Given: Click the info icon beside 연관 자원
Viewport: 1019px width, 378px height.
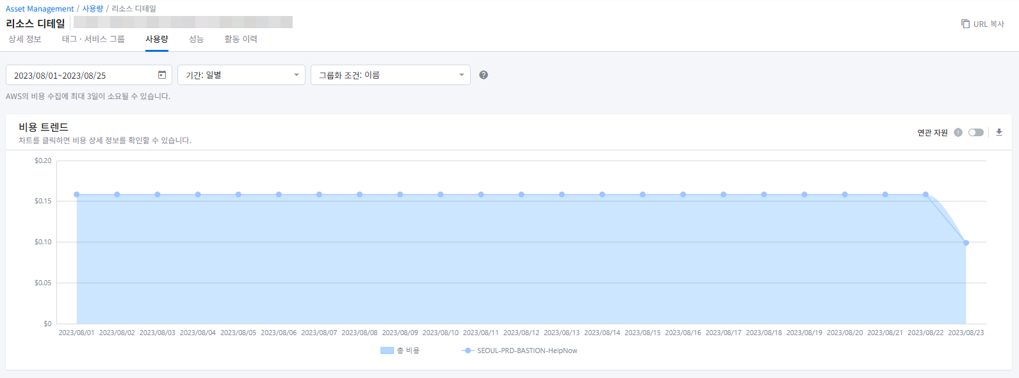Looking at the screenshot, I should click(x=958, y=132).
